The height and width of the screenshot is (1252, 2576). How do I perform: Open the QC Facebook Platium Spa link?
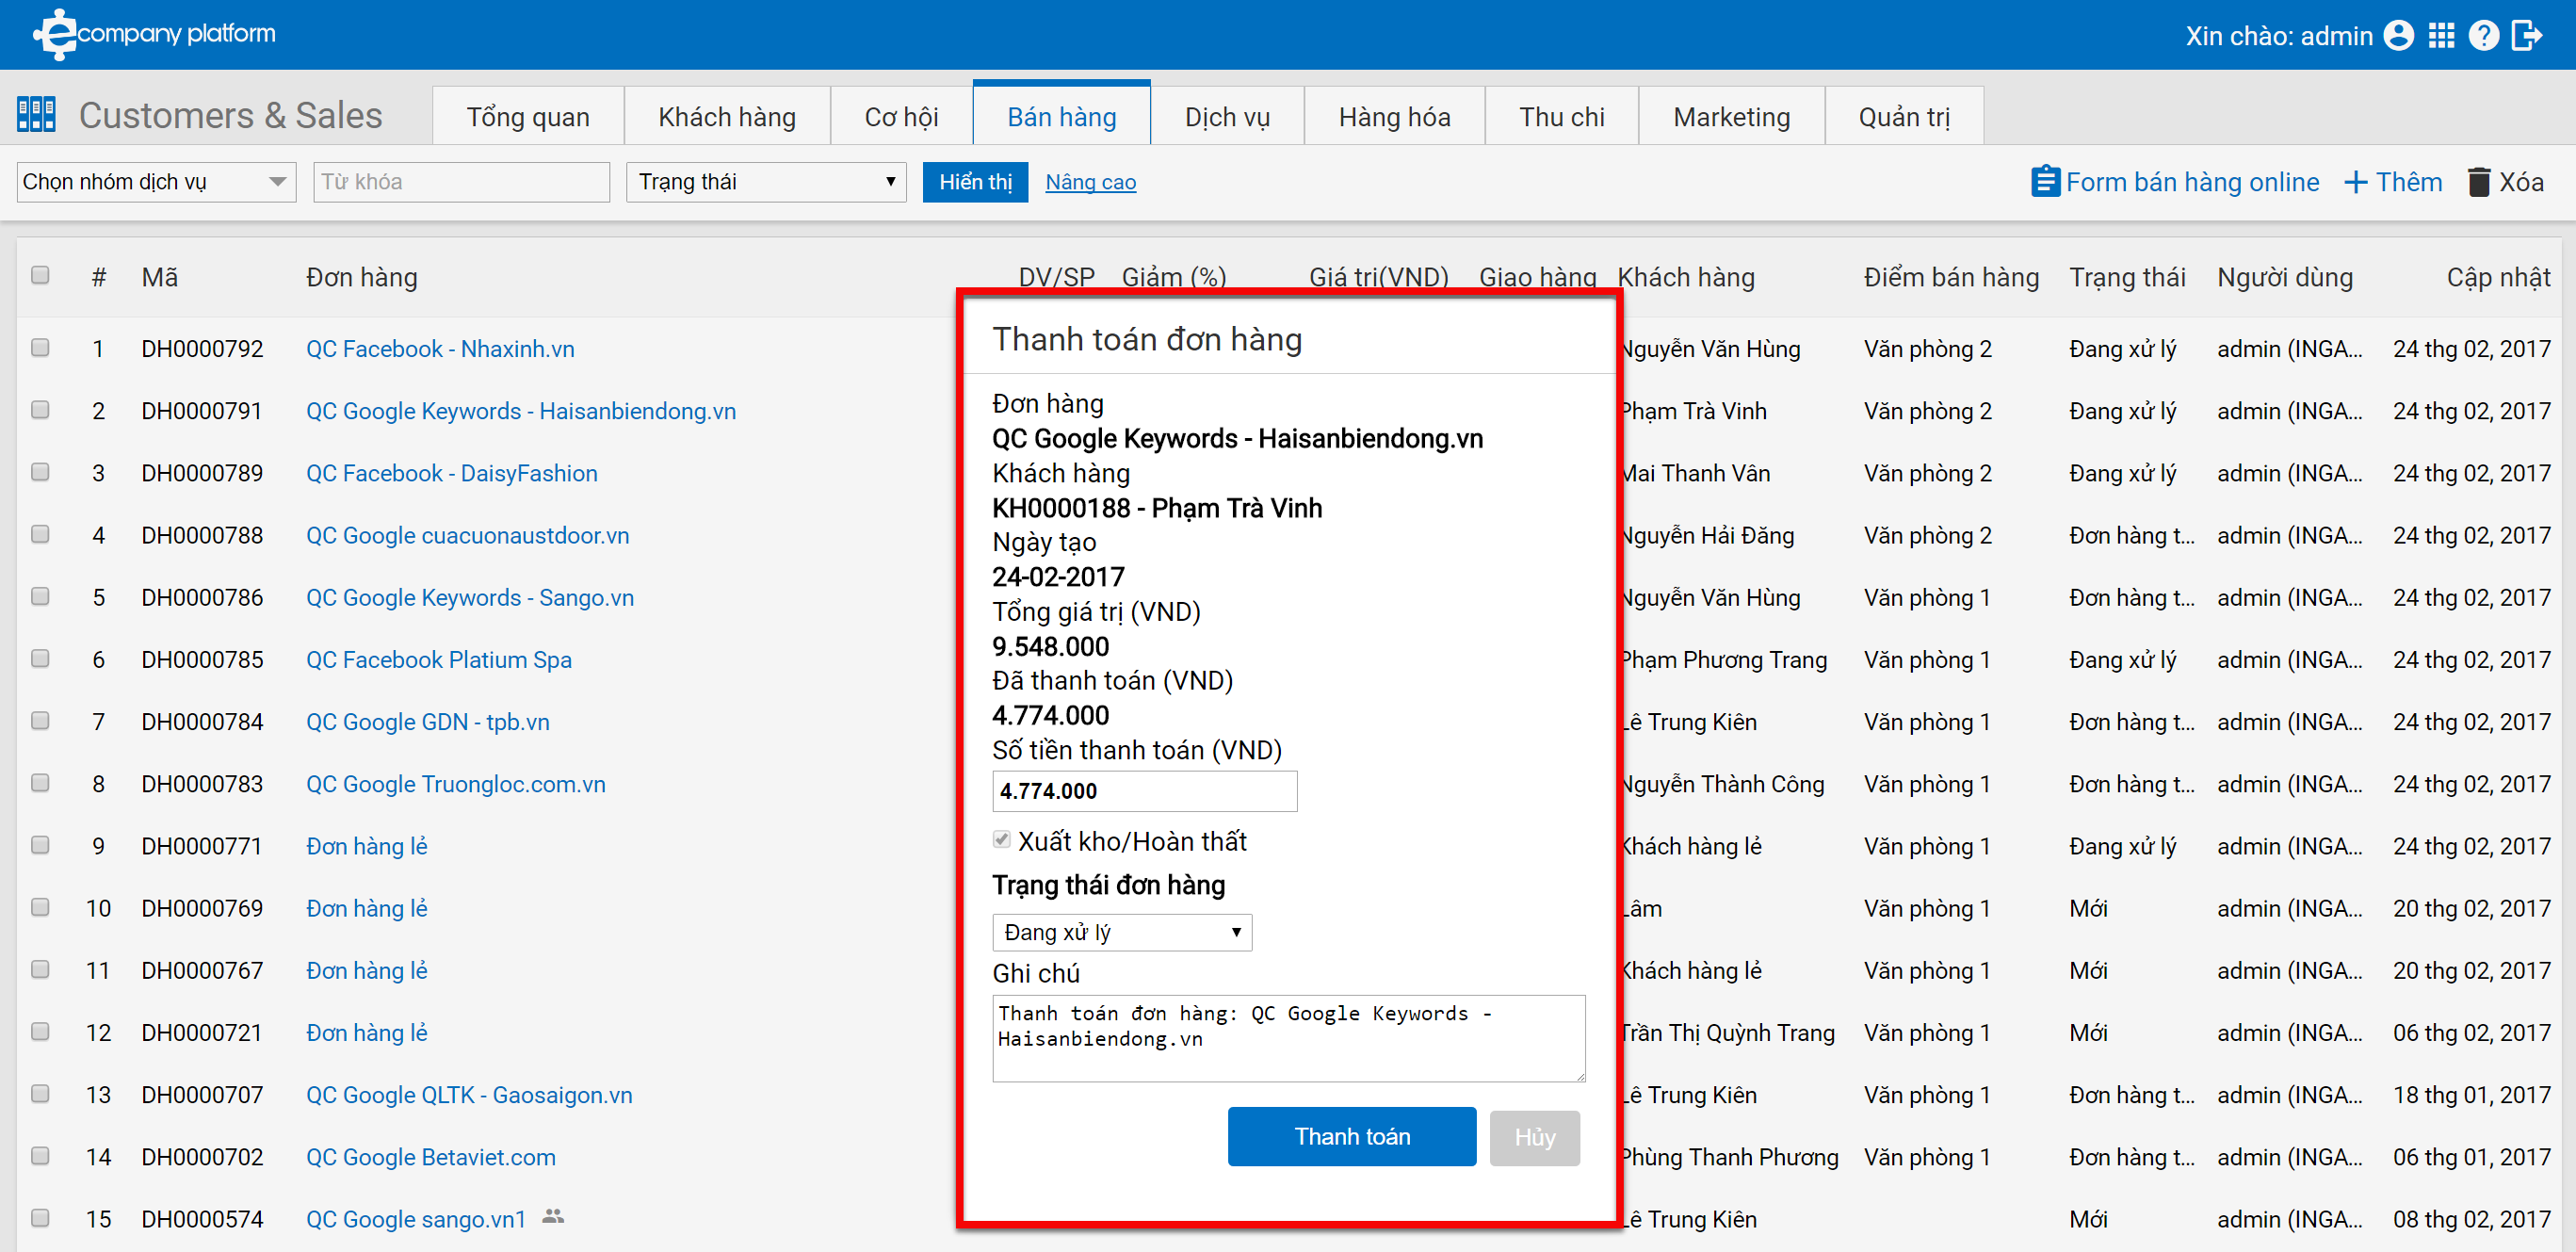439,660
